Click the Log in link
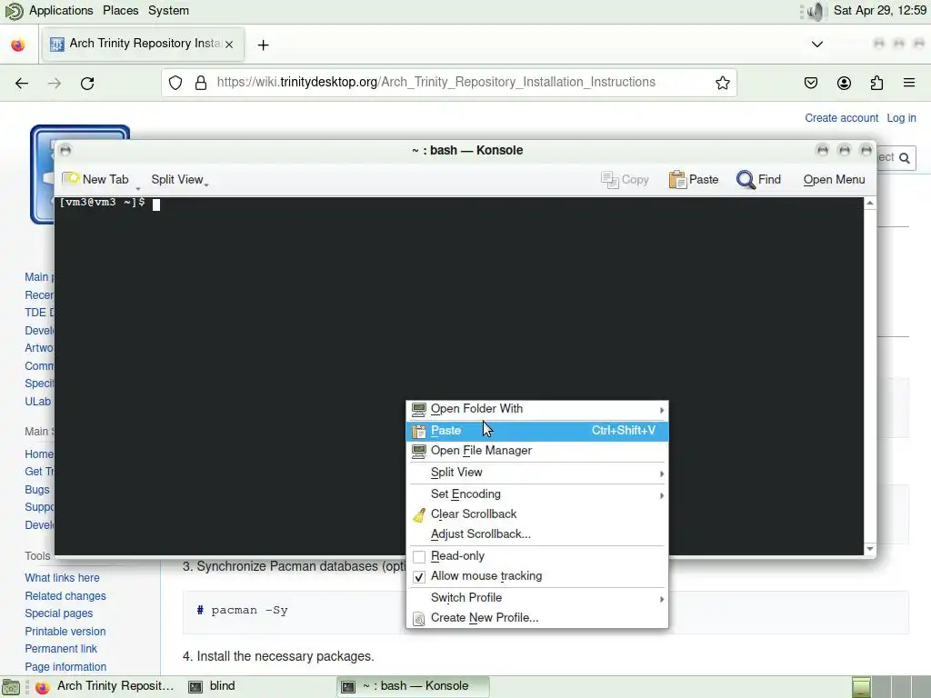The width and height of the screenshot is (931, 698). pyautogui.click(x=901, y=118)
